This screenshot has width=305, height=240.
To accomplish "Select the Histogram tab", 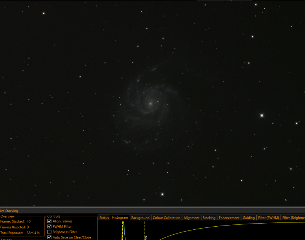I will click(120, 218).
